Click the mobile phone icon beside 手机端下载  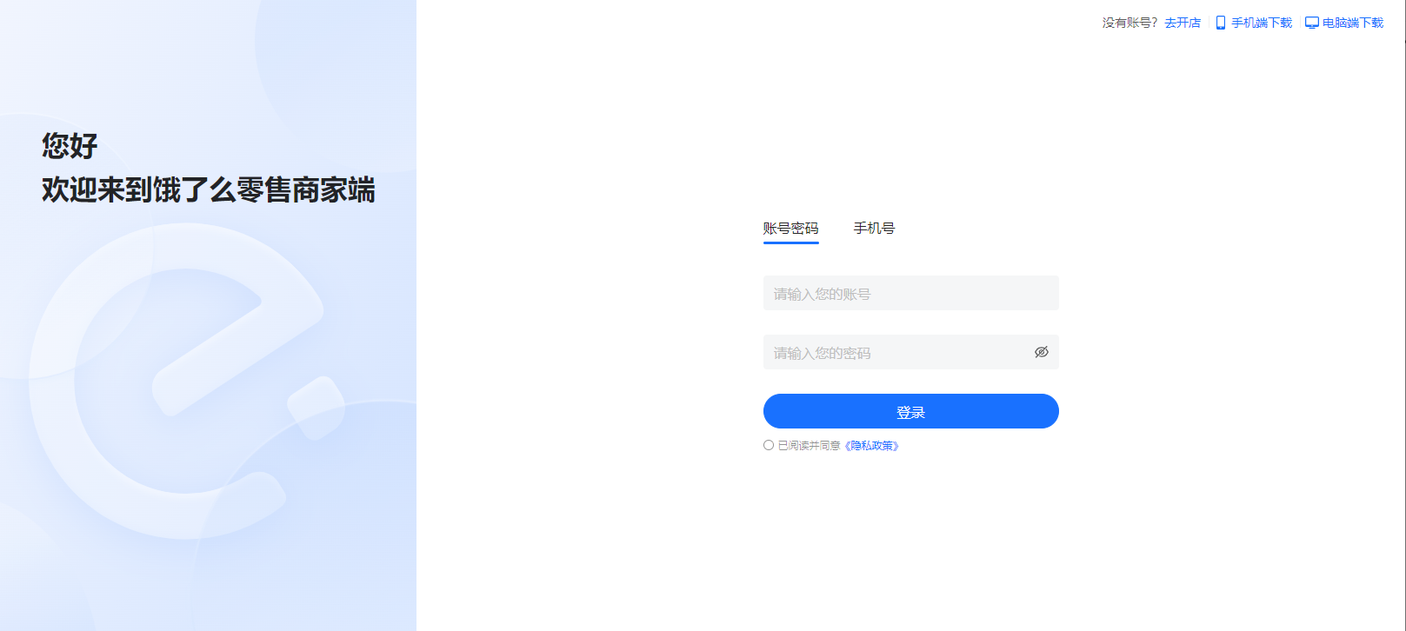(1221, 23)
